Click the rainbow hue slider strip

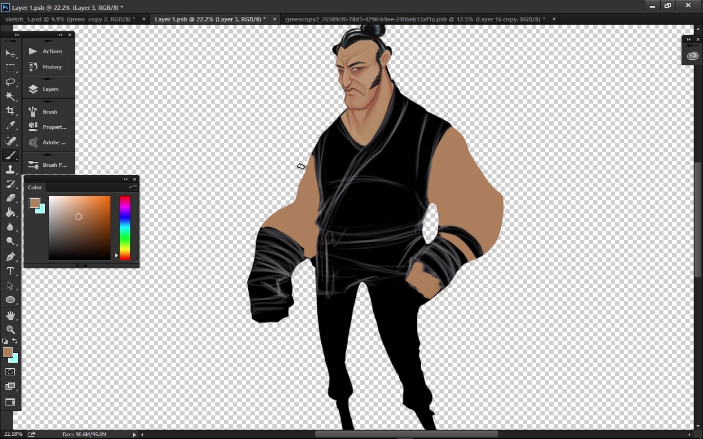point(125,228)
